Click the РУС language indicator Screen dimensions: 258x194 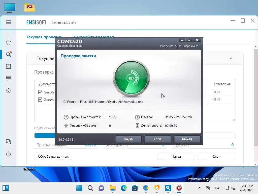[217, 188]
